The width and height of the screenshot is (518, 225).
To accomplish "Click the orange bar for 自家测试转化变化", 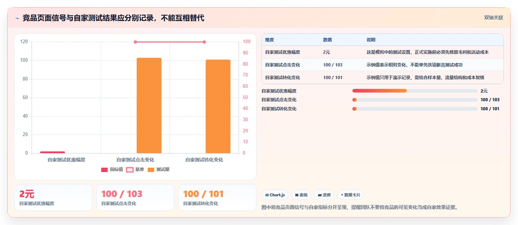I will click(x=218, y=106).
